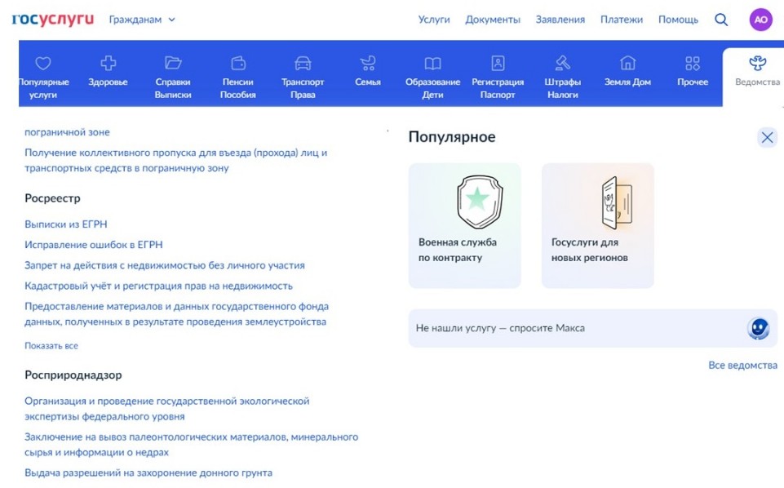Open the Документы menu item
The width and height of the screenshot is (784, 488).
point(493,20)
